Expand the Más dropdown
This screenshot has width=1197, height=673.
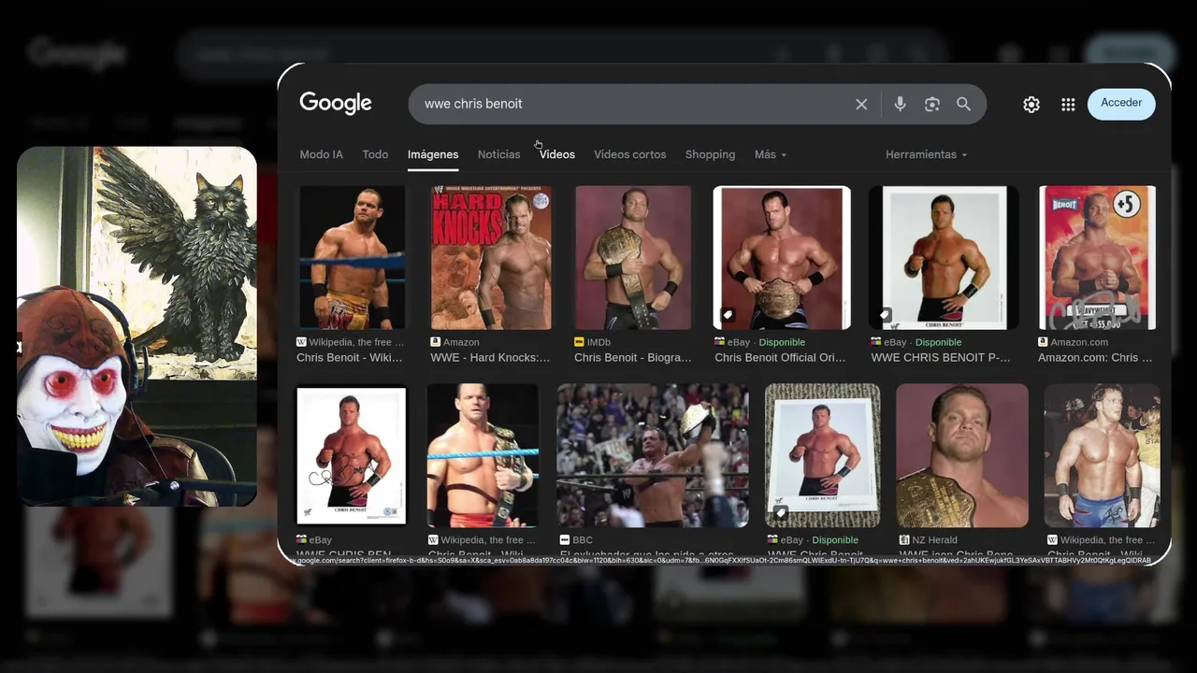[x=771, y=154]
